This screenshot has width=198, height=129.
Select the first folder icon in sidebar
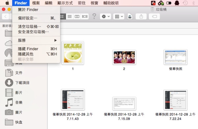click(x=9, y=33)
